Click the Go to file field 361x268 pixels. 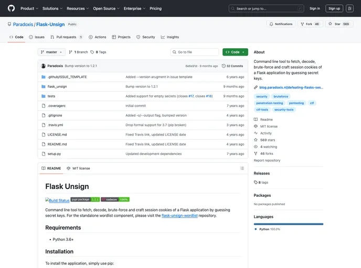point(194,52)
